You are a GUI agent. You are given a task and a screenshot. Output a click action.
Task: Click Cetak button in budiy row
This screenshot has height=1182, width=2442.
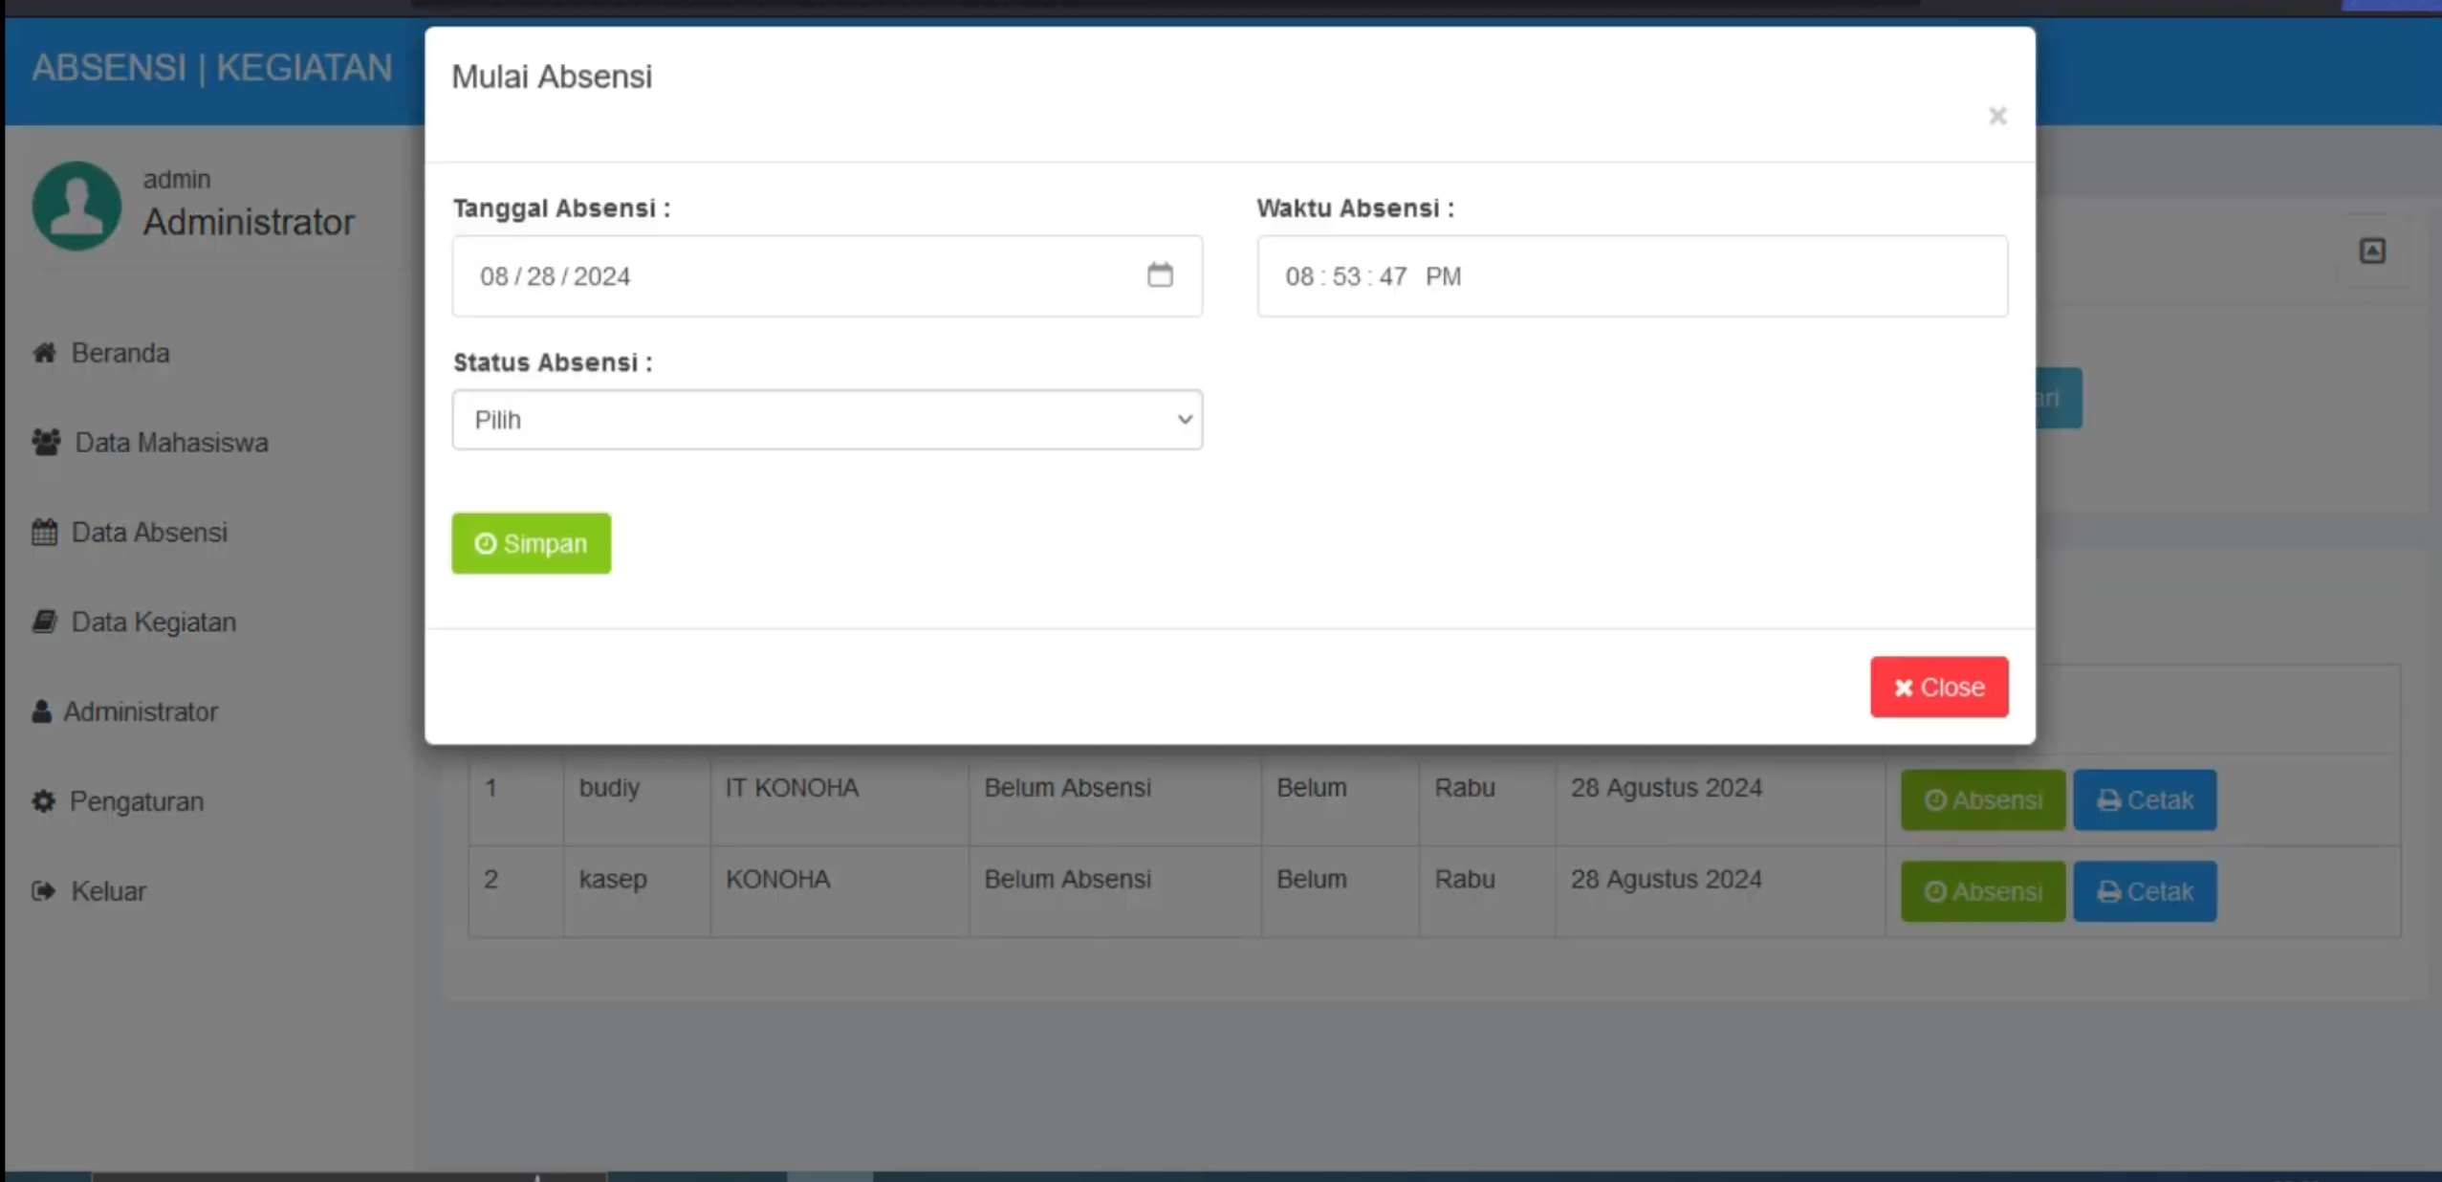pos(2145,800)
